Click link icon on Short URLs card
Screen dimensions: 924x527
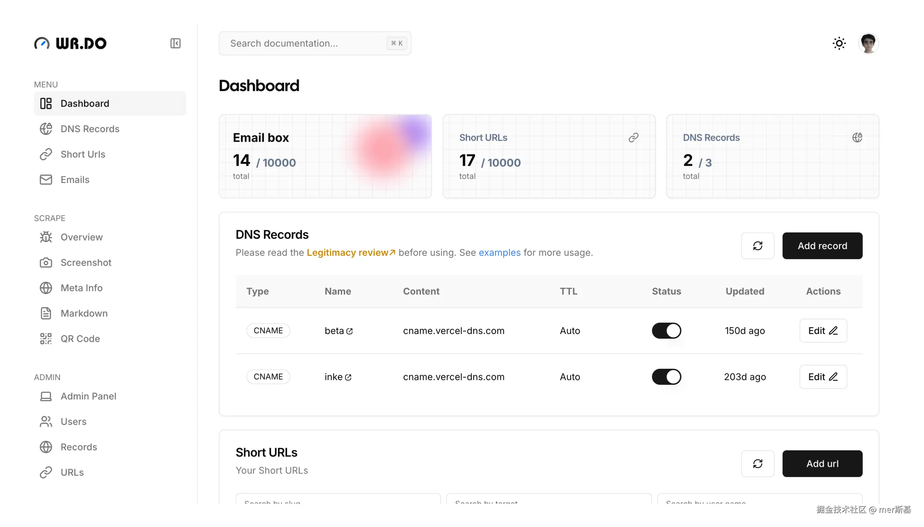click(x=633, y=138)
